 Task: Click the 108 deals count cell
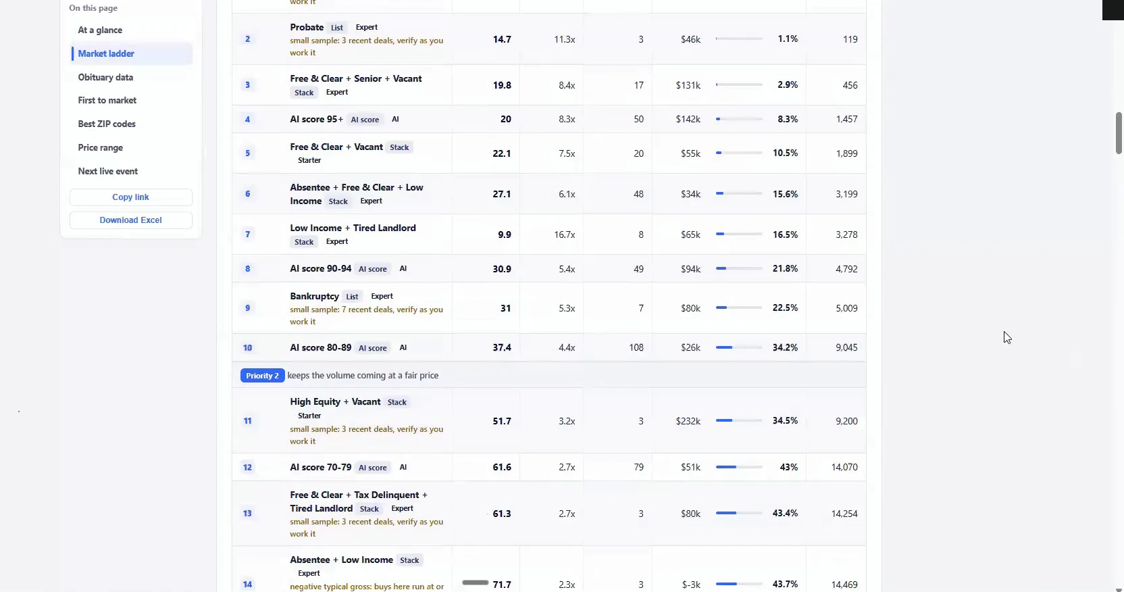(x=636, y=348)
